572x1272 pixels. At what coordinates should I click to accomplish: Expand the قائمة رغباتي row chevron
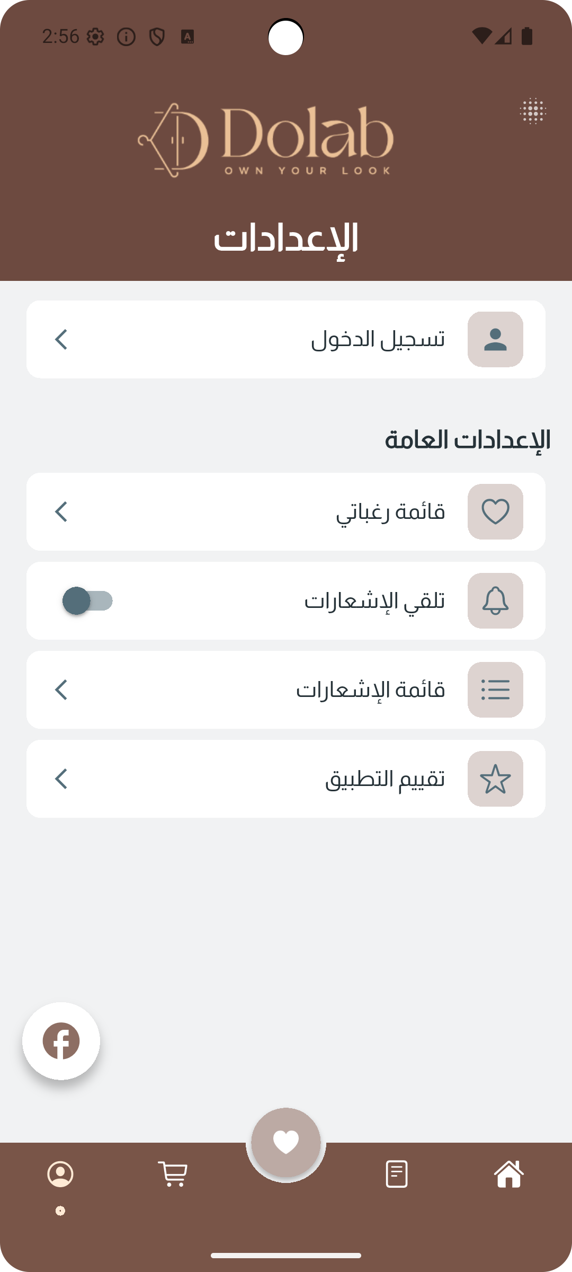tap(61, 511)
